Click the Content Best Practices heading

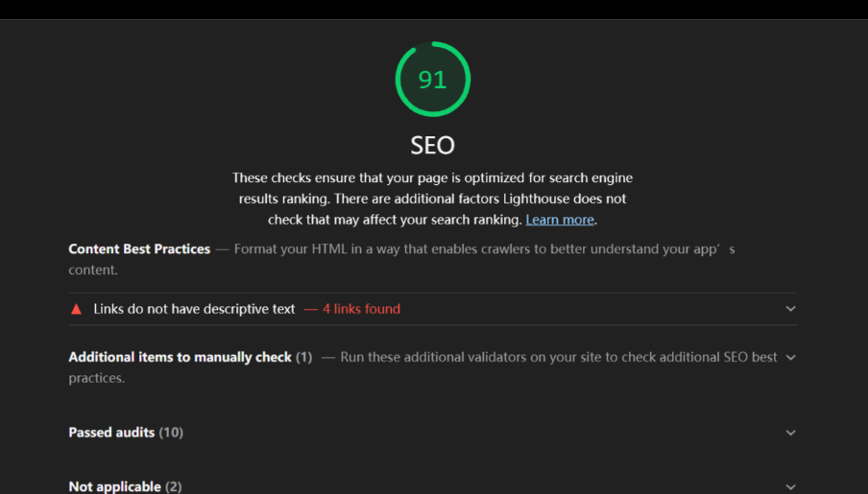[x=139, y=249]
